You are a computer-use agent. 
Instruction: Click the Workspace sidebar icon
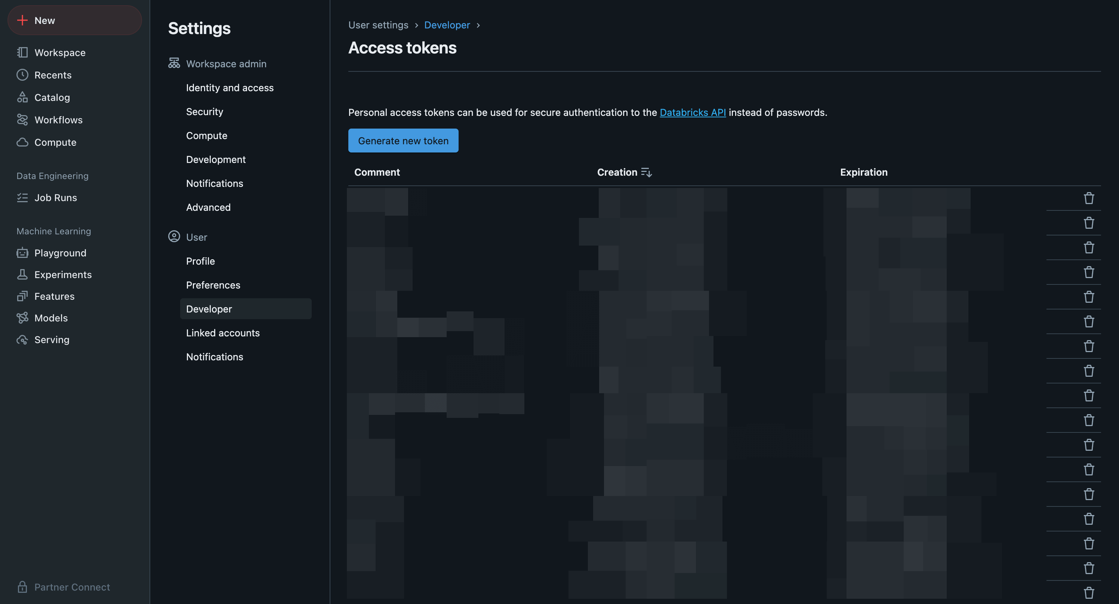[22, 53]
